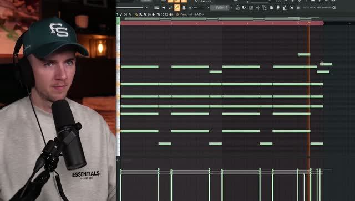Adjust the first note's velocity handle
This screenshot has height=201, width=355.
coord(121,170)
